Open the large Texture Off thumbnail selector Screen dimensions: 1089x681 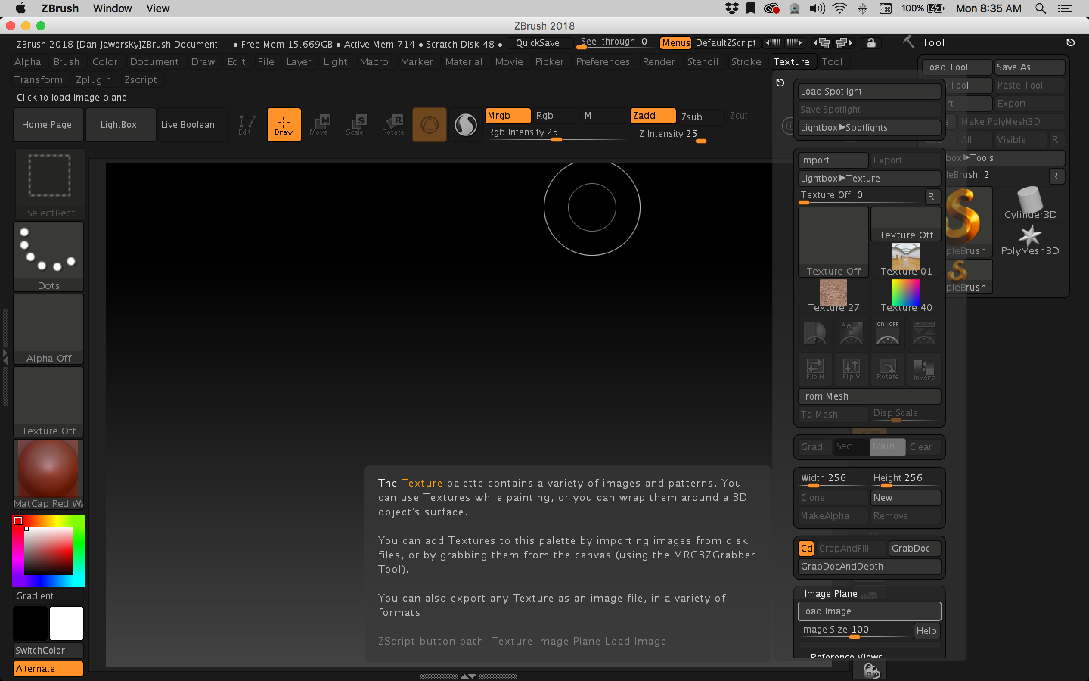(x=833, y=242)
